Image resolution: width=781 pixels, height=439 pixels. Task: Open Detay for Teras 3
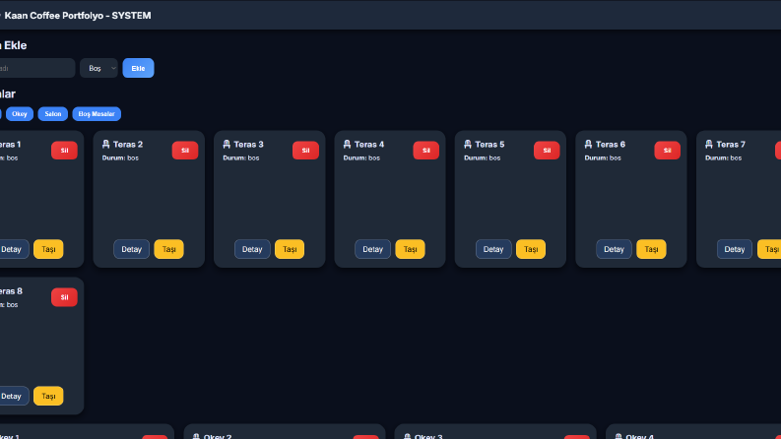click(252, 249)
